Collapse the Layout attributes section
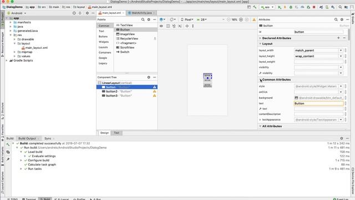This screenshot has width=355, height=200. click(260, 44)
